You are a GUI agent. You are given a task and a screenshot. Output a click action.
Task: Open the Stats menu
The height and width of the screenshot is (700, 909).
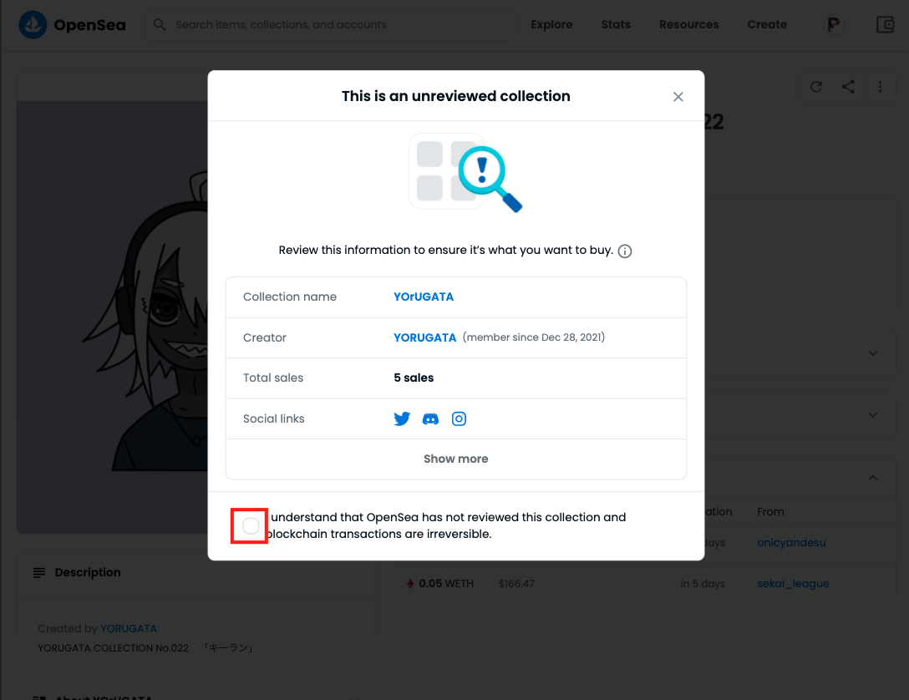pos(616,25)
